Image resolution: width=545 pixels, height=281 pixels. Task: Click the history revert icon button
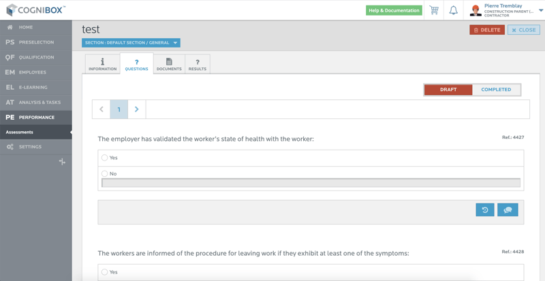(x=485, y=210)
